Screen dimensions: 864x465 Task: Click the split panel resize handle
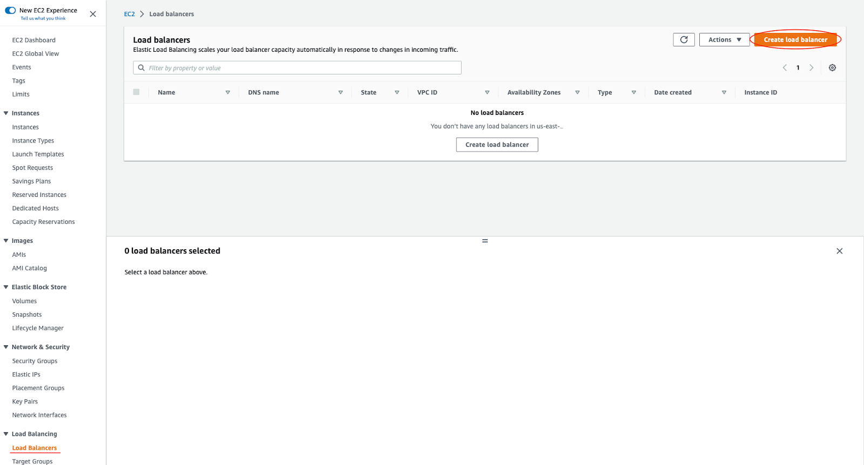coord(485,241)
